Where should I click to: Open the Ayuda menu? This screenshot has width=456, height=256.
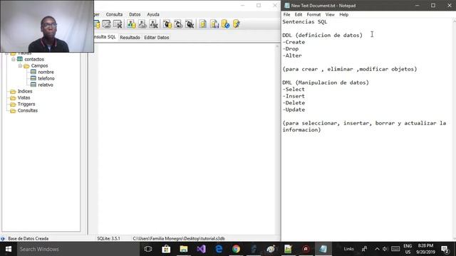(153, 14)
